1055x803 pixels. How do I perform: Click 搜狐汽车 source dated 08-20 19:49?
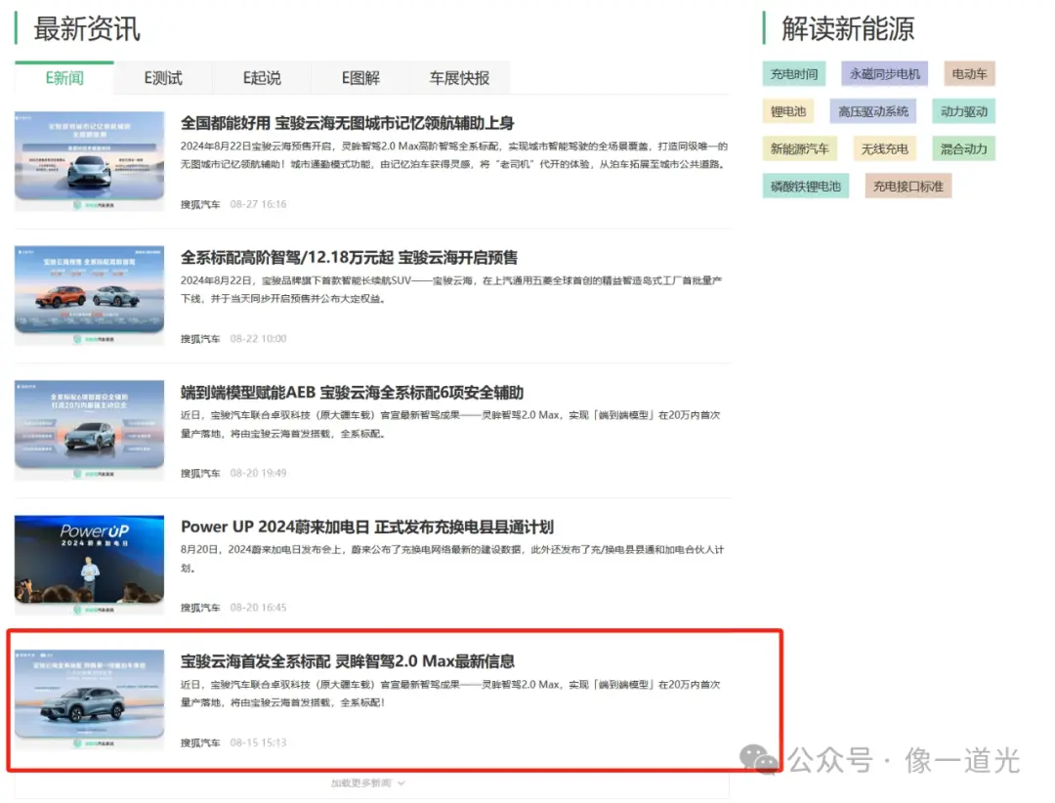pyautogui.click(x=200, y=474)
